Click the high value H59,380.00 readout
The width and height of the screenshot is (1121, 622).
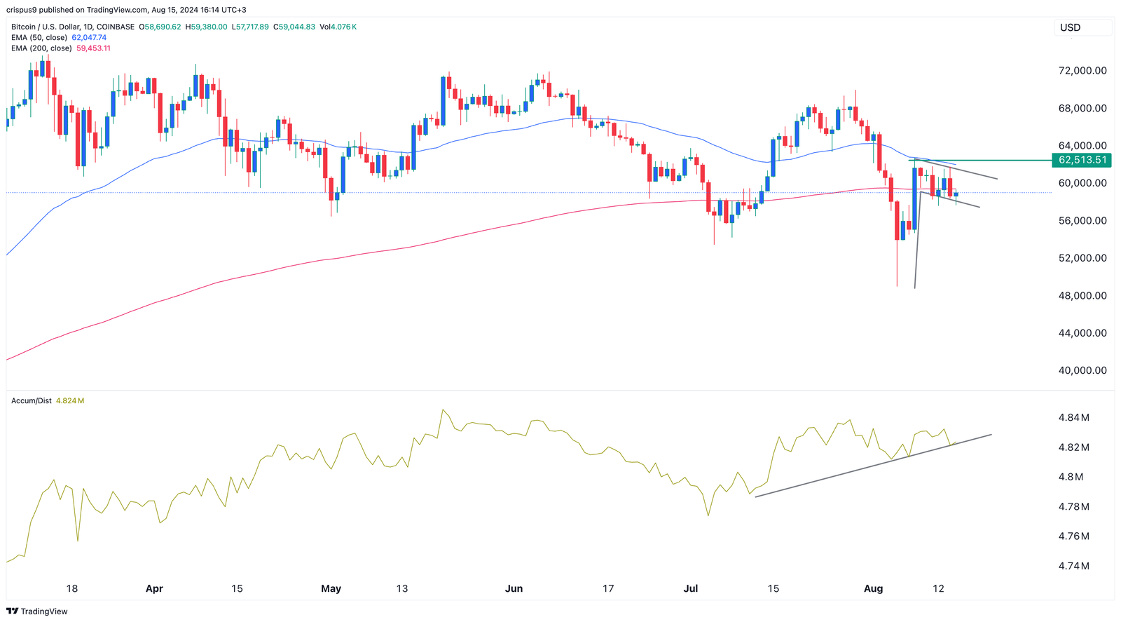205,27
